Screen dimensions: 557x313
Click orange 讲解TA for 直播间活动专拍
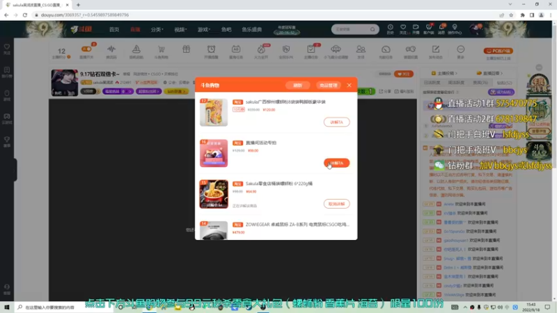tap(336, 163)
